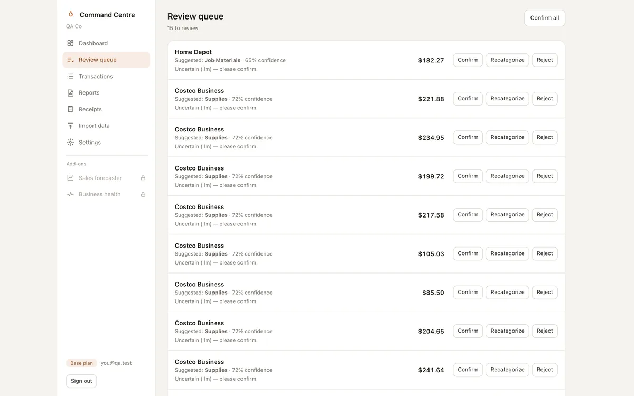Click the Transactions list icon
This screenshot has height=396, width=634.
click(70, 77)
